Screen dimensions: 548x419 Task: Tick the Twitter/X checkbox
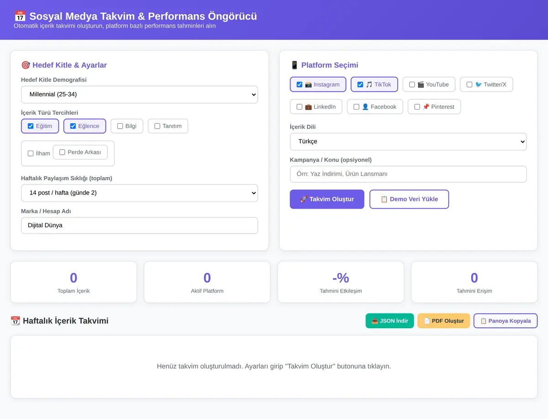tap(469, 84)
